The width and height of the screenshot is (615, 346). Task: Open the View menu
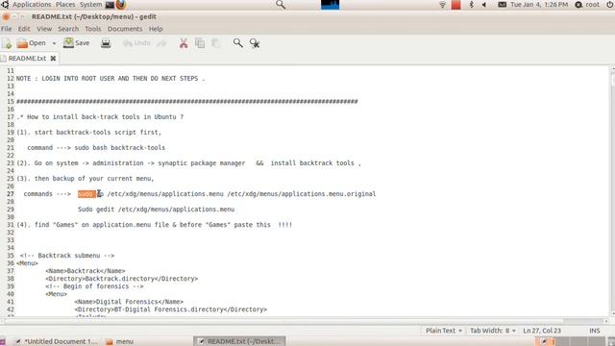coord(44,29)
